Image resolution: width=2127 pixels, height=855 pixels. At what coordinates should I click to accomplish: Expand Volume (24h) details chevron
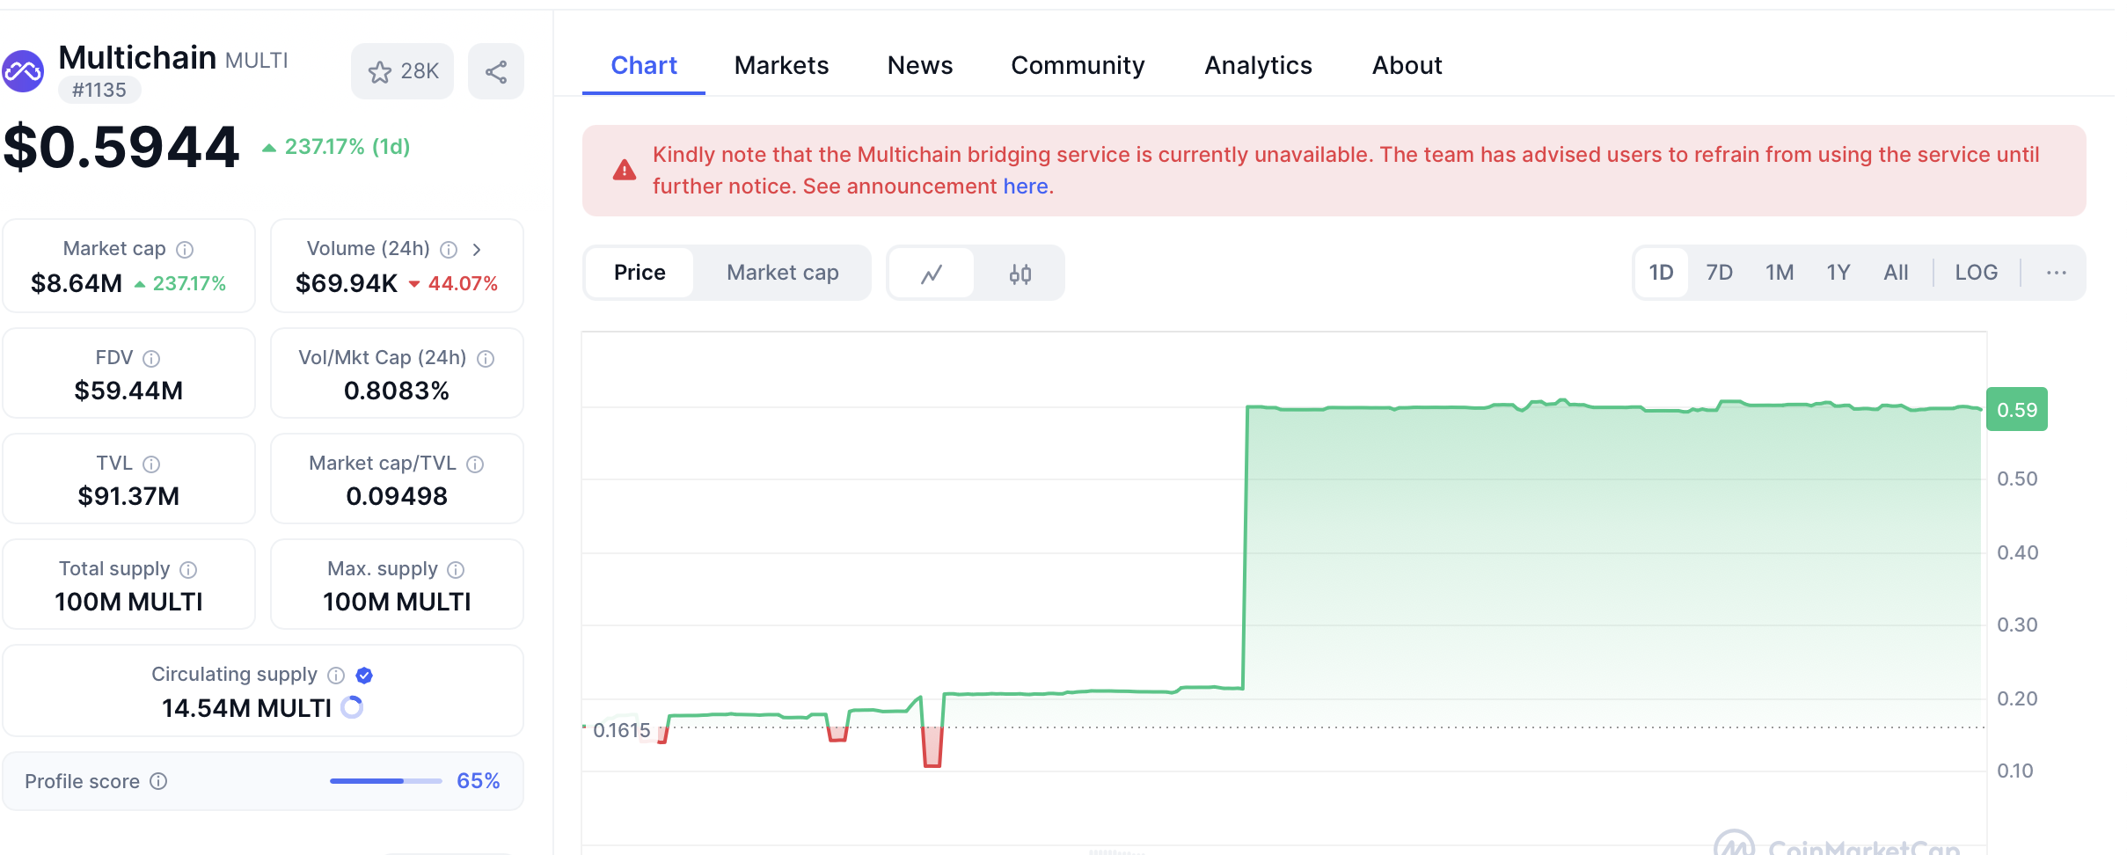coord(477,250)
